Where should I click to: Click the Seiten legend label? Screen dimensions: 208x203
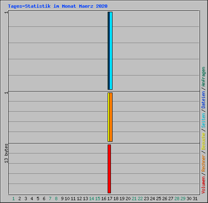pyautogui.click(x=204, y=121)
